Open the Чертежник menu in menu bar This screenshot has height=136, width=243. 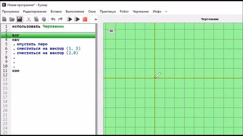(x=140, y=12)
